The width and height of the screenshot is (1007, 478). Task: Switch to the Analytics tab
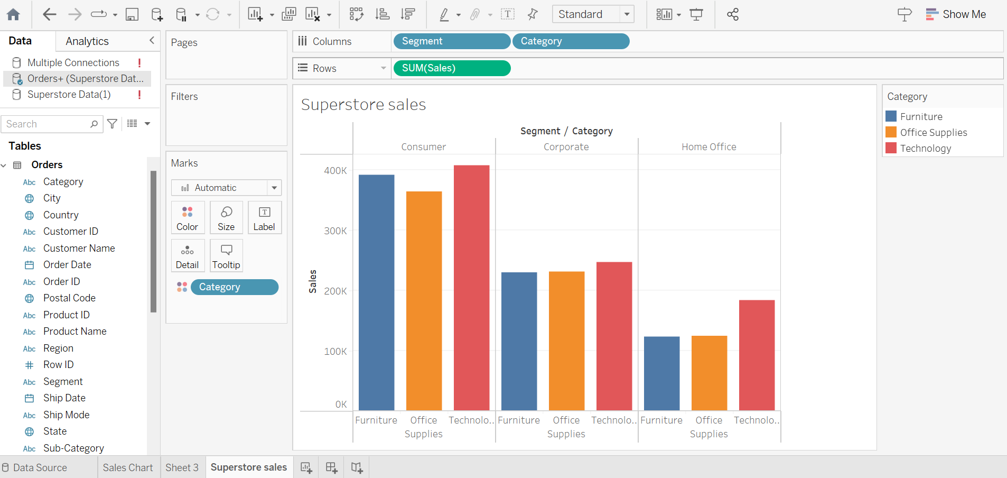[87, 41]
